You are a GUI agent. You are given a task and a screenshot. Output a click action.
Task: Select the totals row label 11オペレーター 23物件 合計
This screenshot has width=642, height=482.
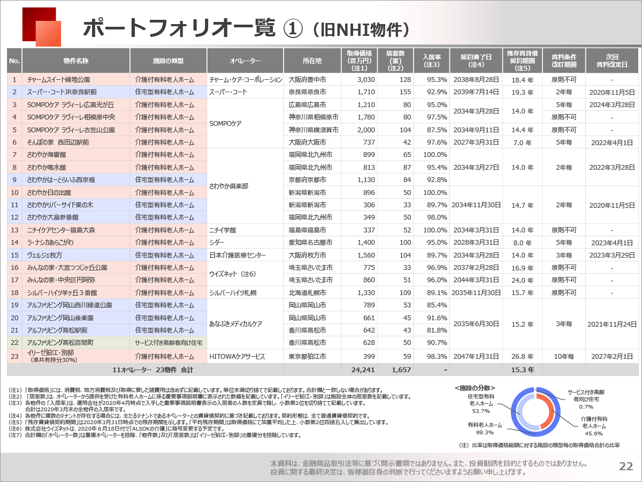tap(152, 370)
